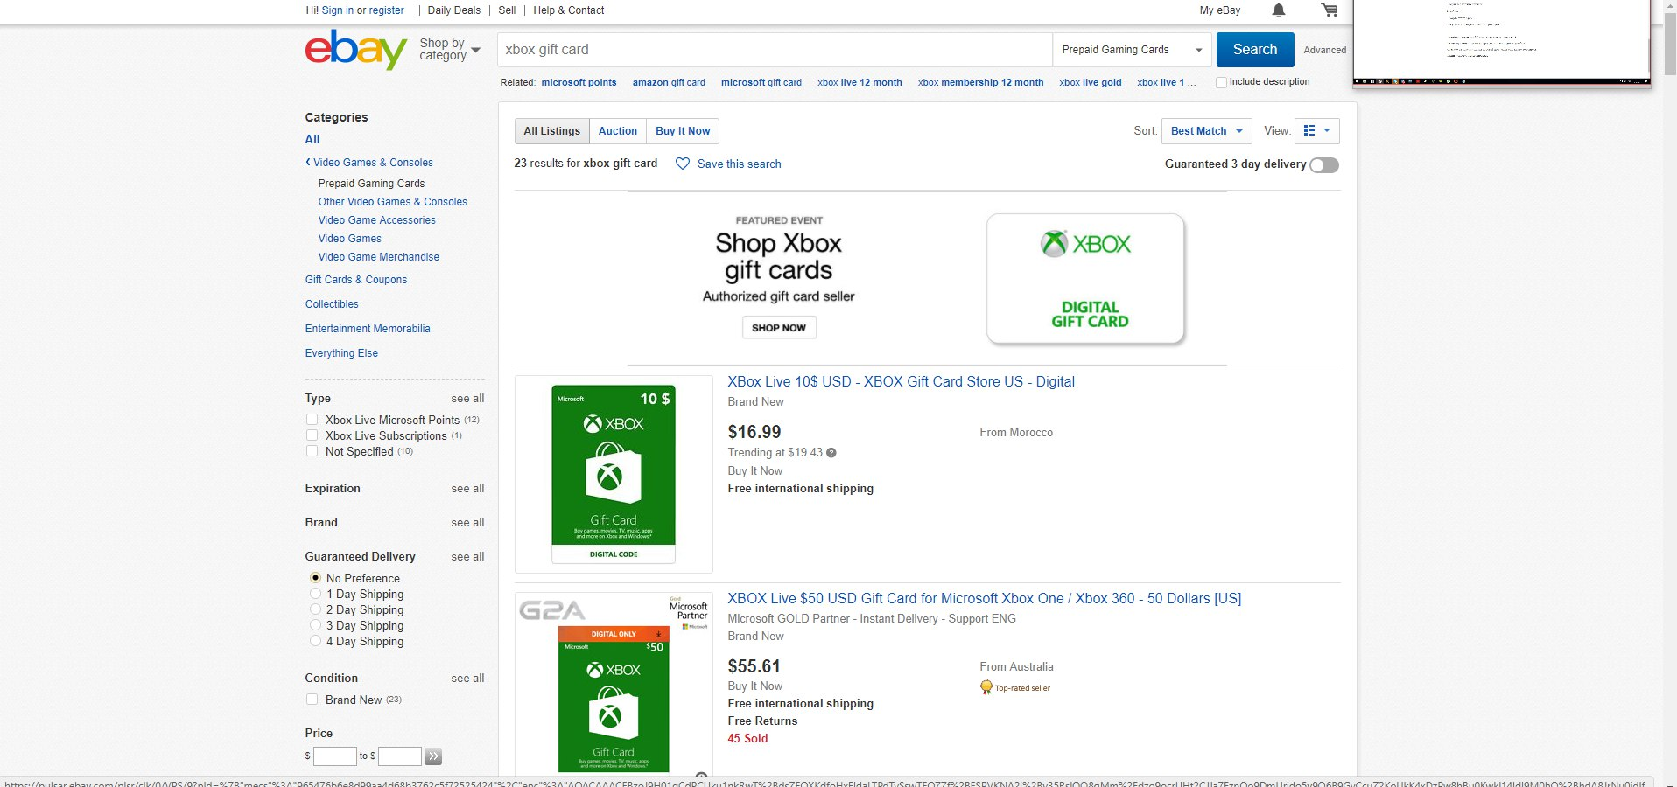This screenshot has width=1677, height=787.
Task: Click the minimum price input field
Action: [x=334, y=756]
